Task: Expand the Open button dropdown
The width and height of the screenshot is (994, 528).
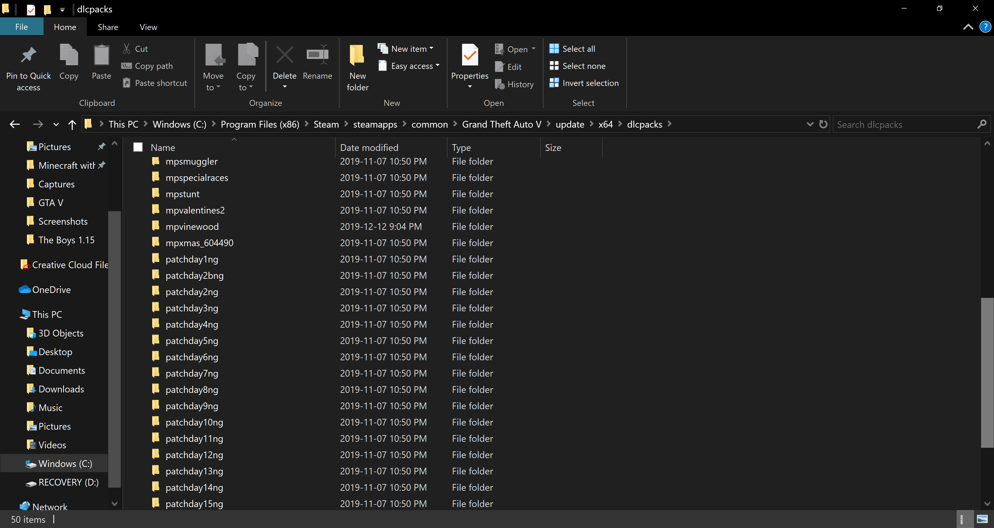Action: 533,49
